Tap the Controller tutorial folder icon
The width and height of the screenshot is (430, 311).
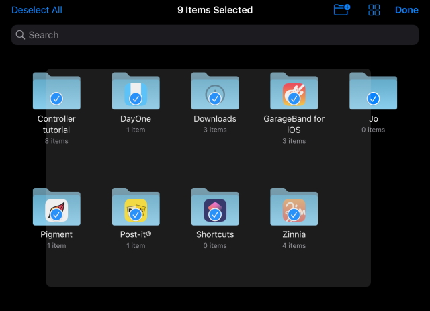(56, 91)
